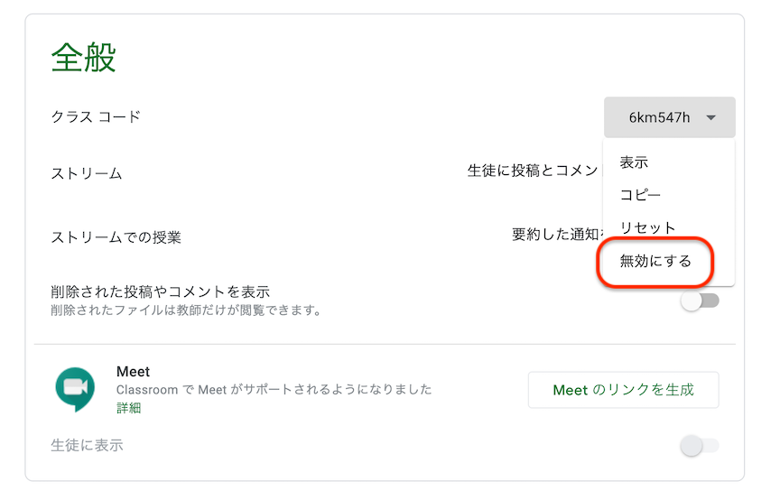Click the 全般 section heading

tap(84, 57)
